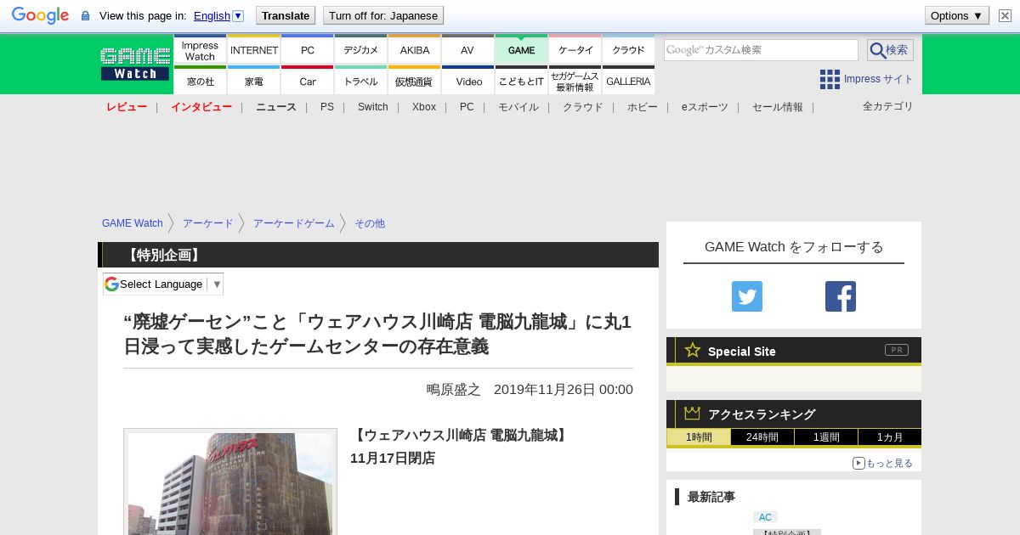Go to インタビュー category
Screen dimensions: 1020x535
click(201, 107)
